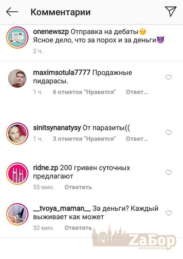Open the maximsotula7777 username link

pos(62,73)
